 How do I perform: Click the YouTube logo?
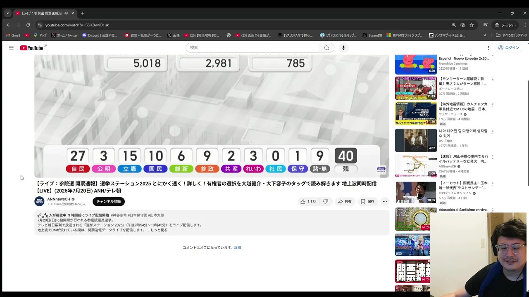31,48
